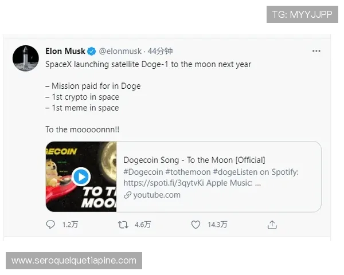Click the 4.6万 retweet count
Image resolution: width=344 pixels, height=275 pixels.
click(x=143, y=225)
